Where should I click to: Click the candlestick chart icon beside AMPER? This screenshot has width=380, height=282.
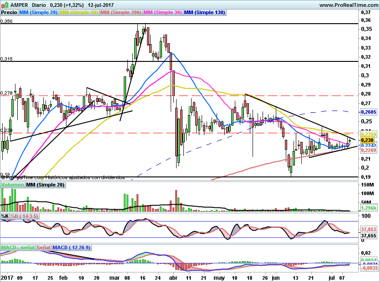4,5
